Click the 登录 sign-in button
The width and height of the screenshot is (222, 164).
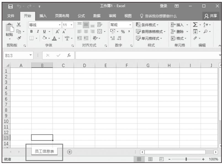[x=163, y=6]
